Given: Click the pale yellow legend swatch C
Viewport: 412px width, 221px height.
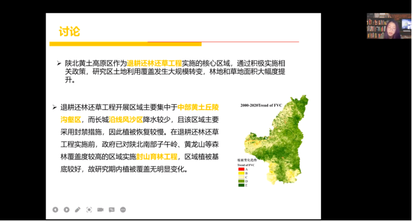Looking at the screenshot, I should [241, 177].
